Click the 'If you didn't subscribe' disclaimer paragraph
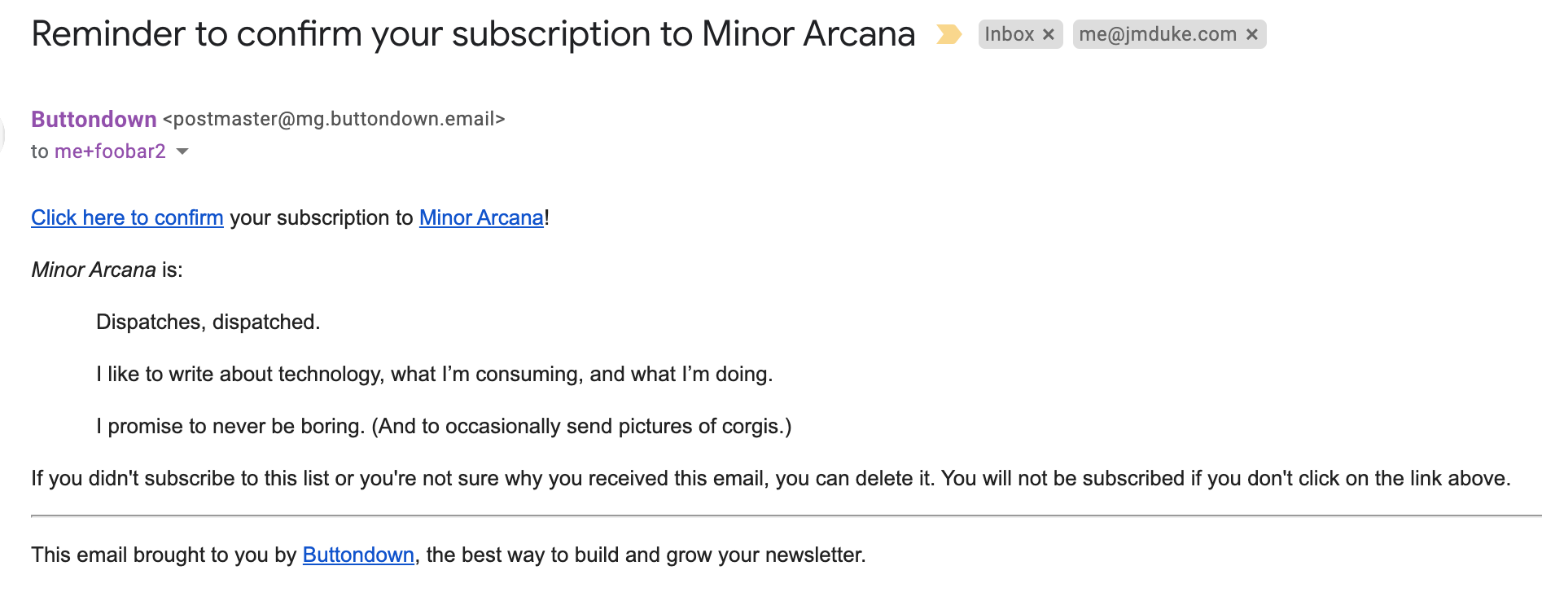This screenshot has width=1542, height=601. point(770,478)
